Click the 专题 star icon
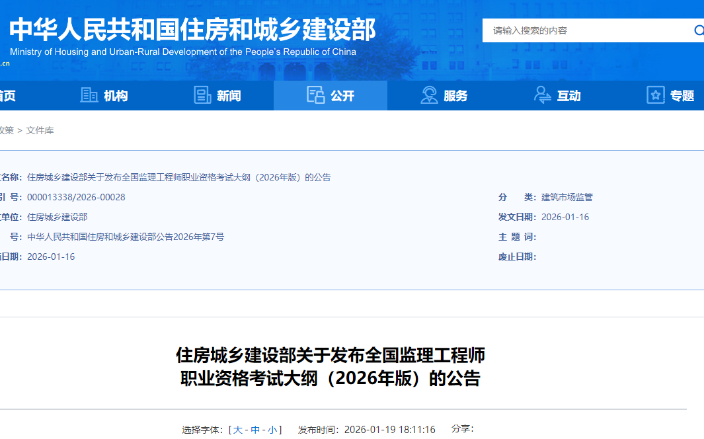704x439 pixels. click(x=654, y=95)
